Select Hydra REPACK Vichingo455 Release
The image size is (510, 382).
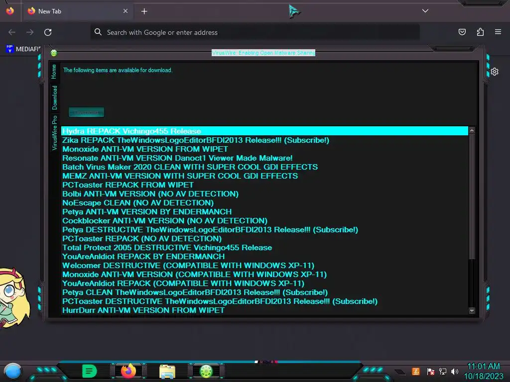point(264,131)
